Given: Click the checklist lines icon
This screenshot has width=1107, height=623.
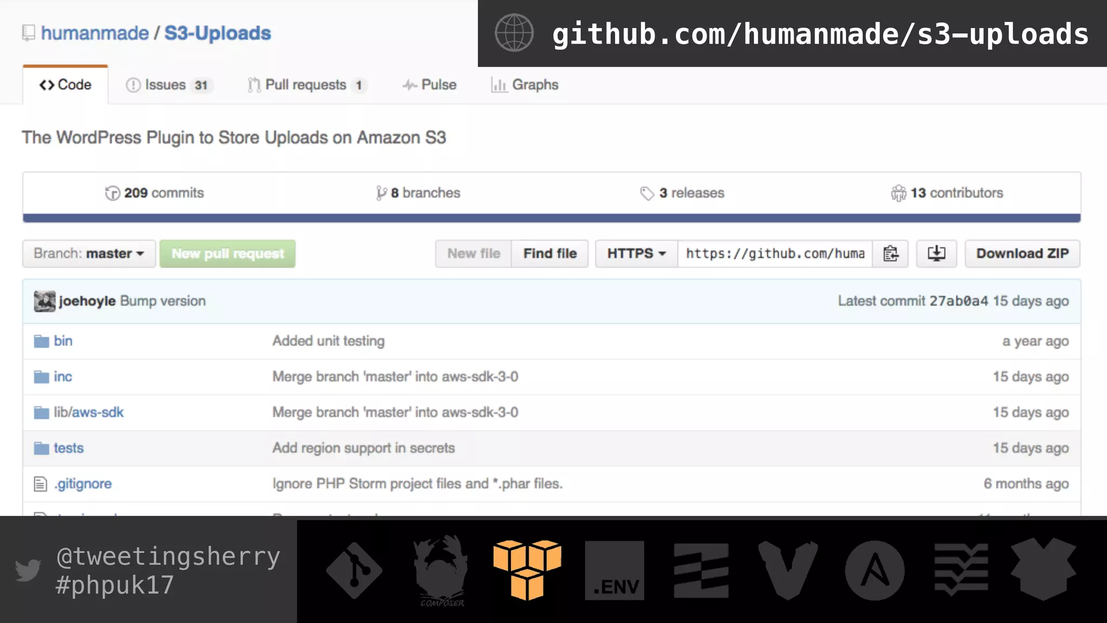Looking at the screenshot, I should pos(962,571).
